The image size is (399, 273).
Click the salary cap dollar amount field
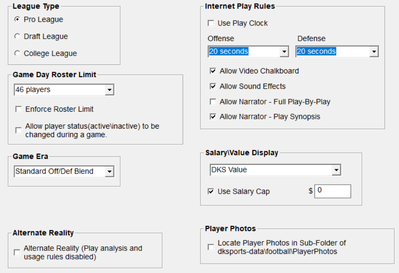click(333, 191)
